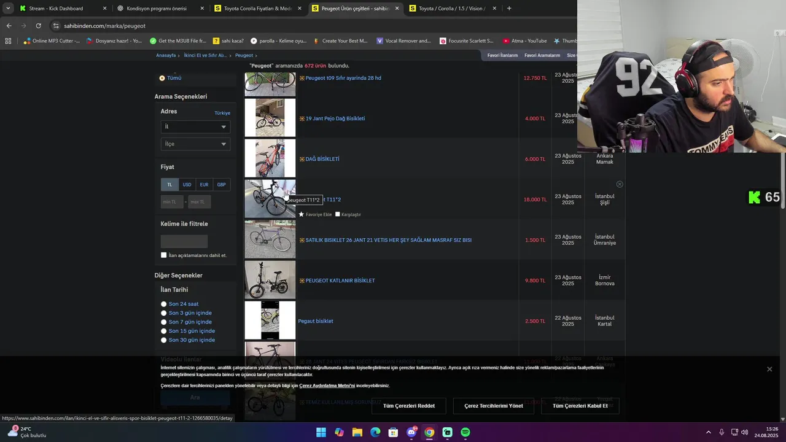The image size is (786, 442).
Task: Show hidden system tray icons
Action: click(x=708, y=432)
